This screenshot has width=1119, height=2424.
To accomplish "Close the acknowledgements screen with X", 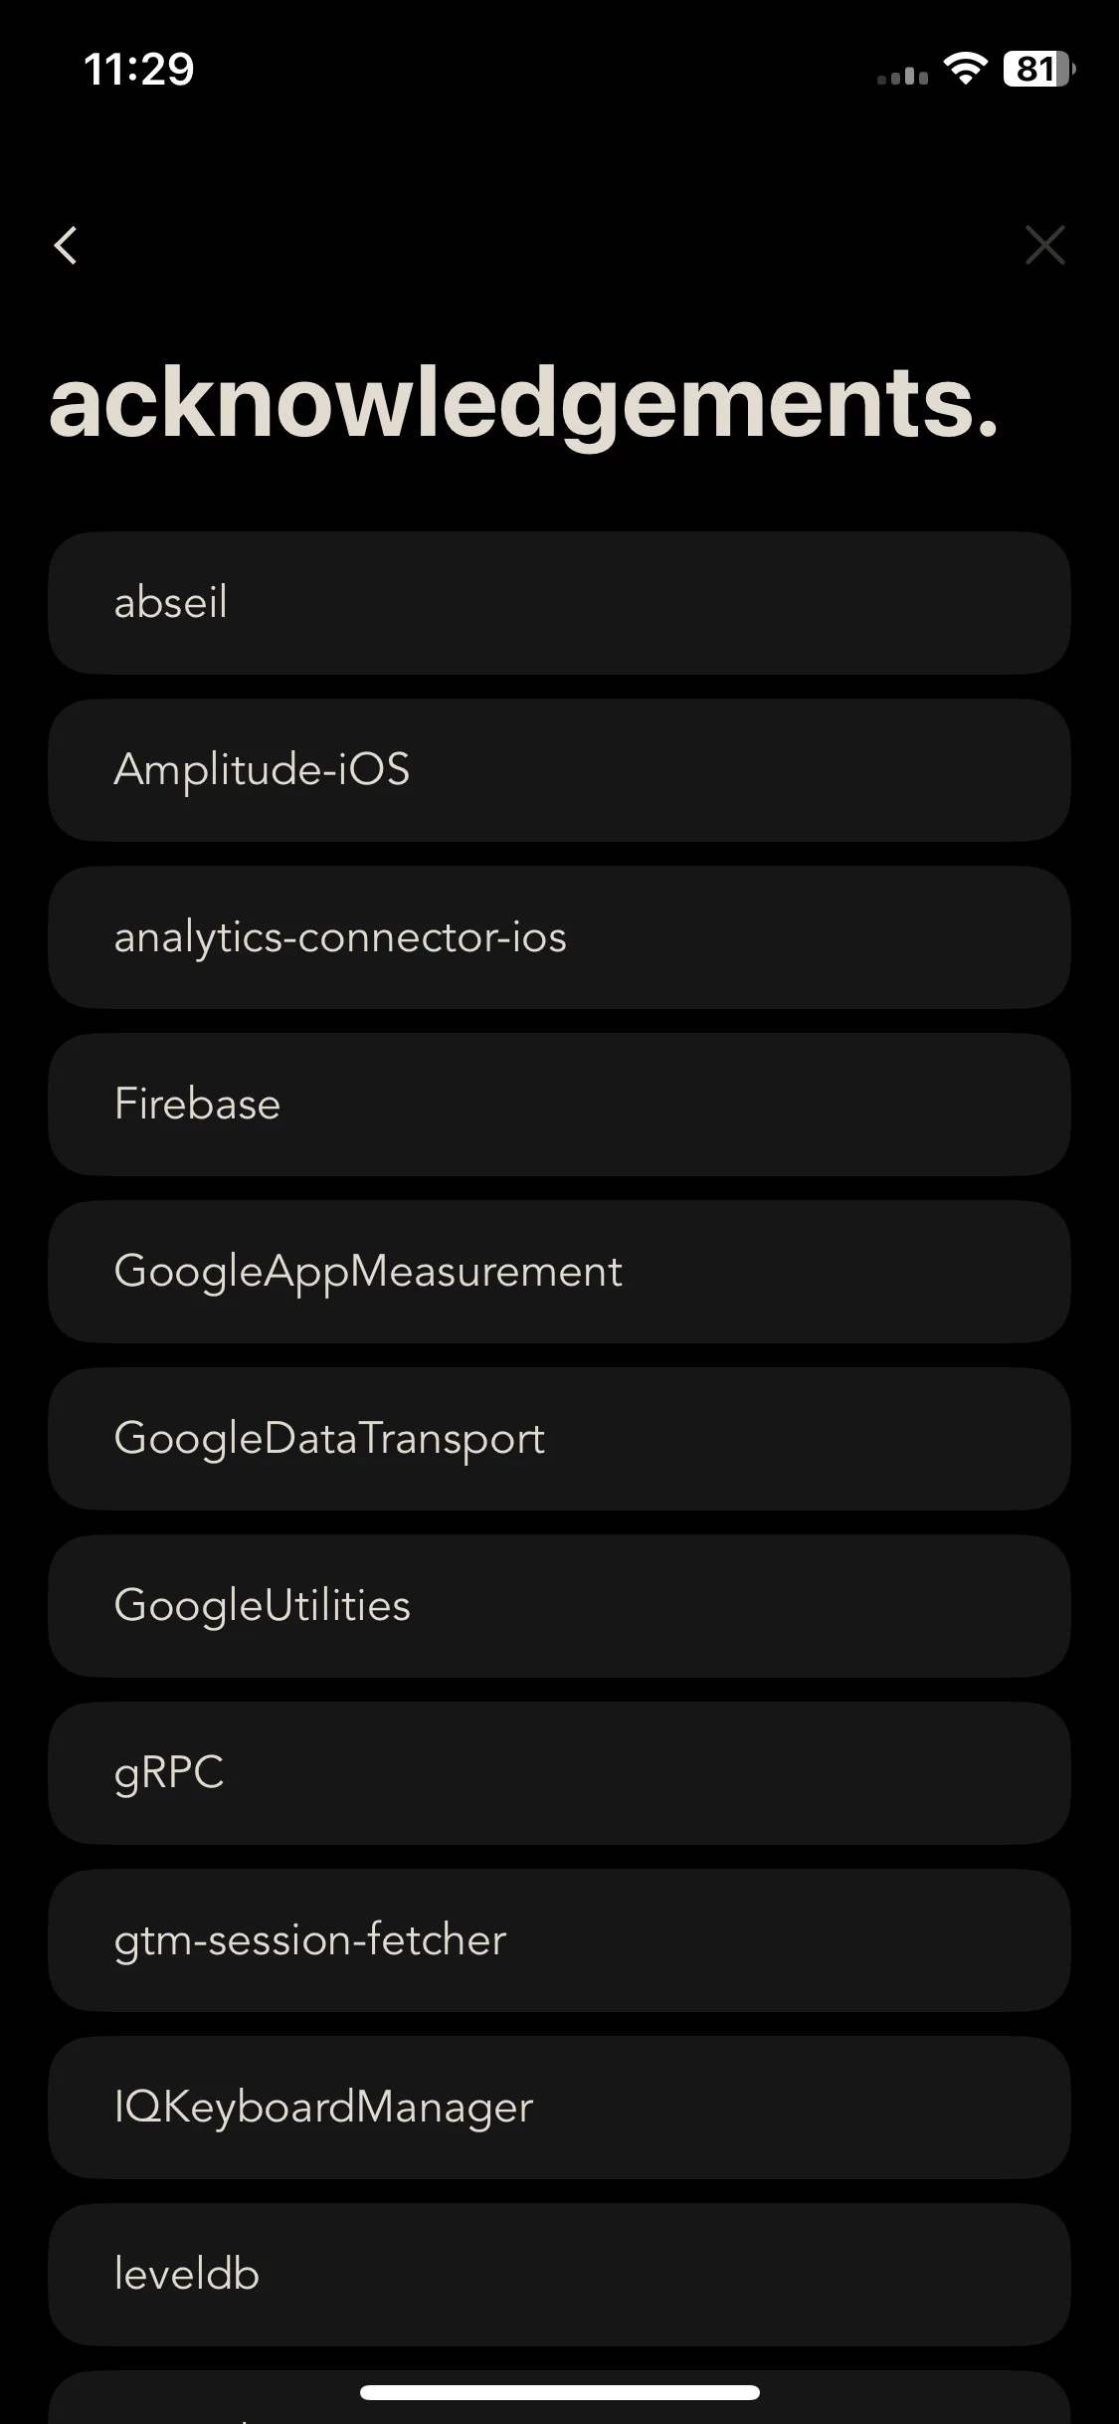I will (x=1044, y=245).
